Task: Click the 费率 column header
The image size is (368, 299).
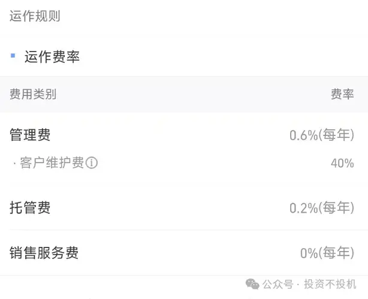Action: (x=342, y=94)
